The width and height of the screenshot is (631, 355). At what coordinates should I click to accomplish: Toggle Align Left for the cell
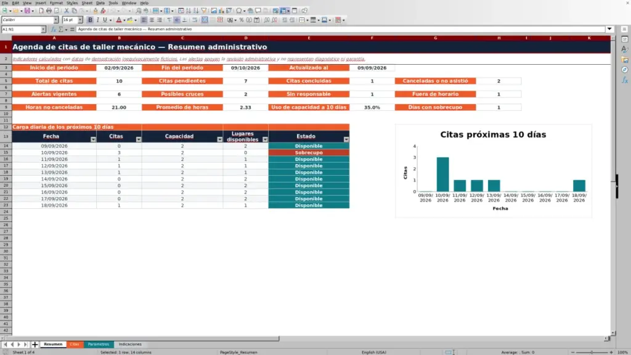coord(144,20)
